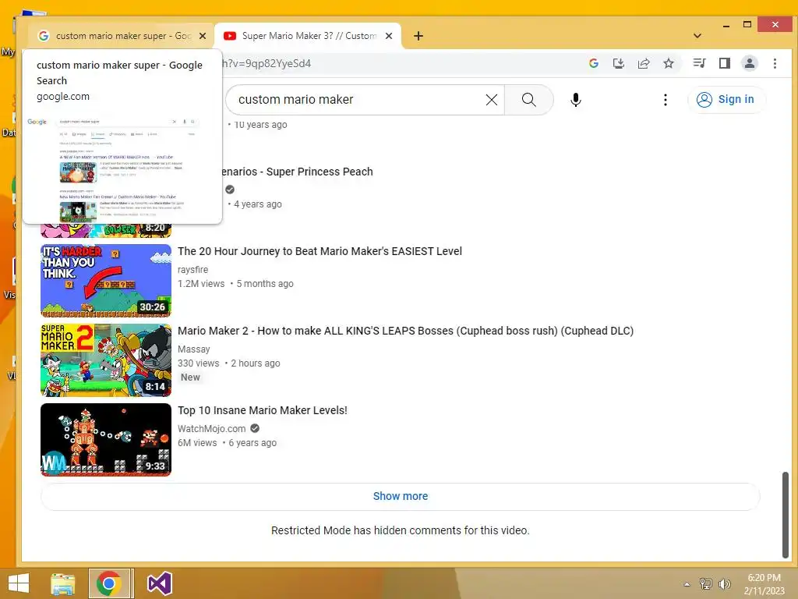Image resolution: width=798 pixels, height=599 pixels.
Task: Open a new browser tab
Action: tap(418, 36)
